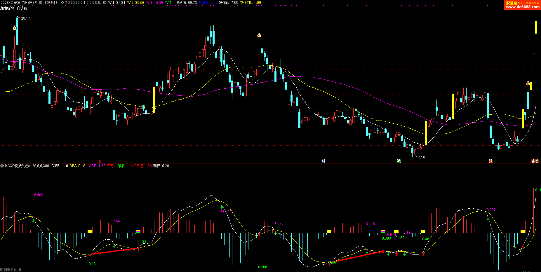Open the 抓涨数钱主图 indicator dropdown
The width and height of the screenshot is (541, 272).
[41, 3]
